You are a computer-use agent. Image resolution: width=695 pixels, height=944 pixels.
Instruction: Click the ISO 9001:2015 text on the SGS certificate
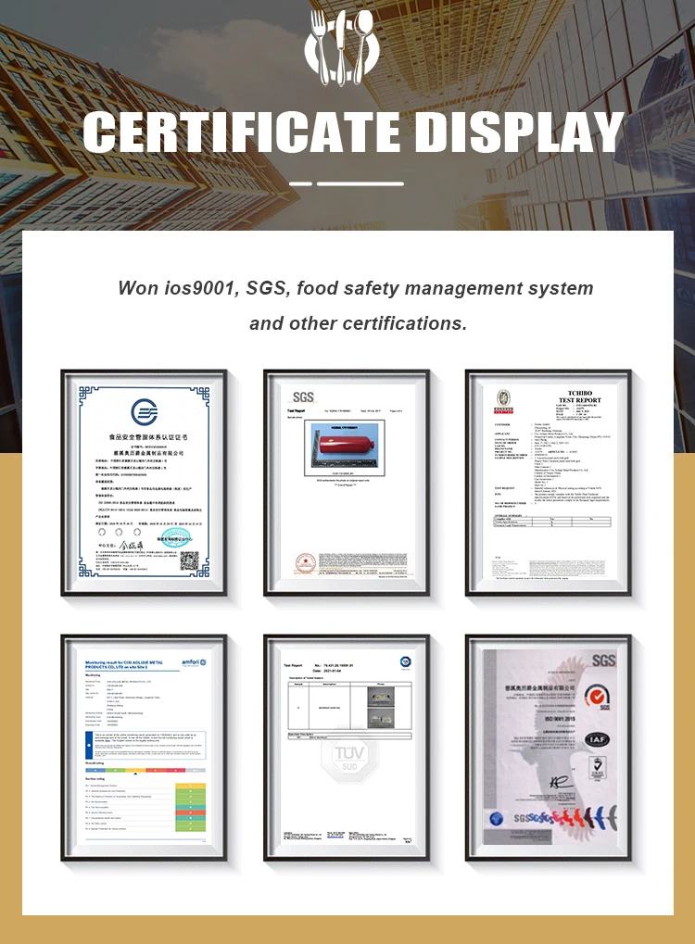tap(560, 719)
